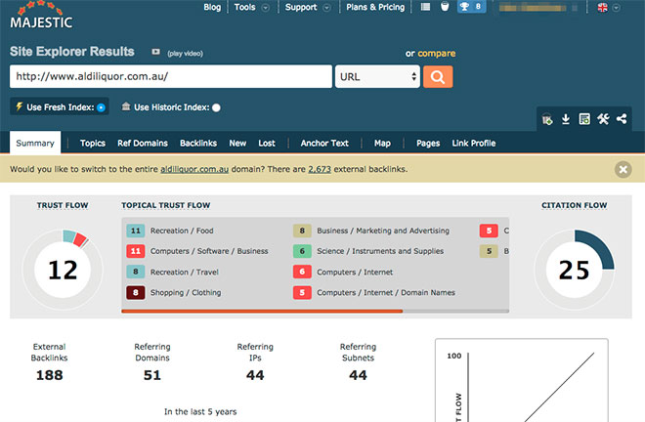The width and height of the screenshot is (645, 422).
Task: Click the orange search button
Action: [438, 76]
